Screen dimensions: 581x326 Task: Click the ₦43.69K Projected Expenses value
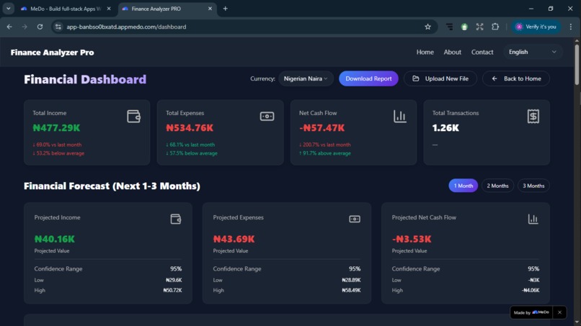[234, 239]
